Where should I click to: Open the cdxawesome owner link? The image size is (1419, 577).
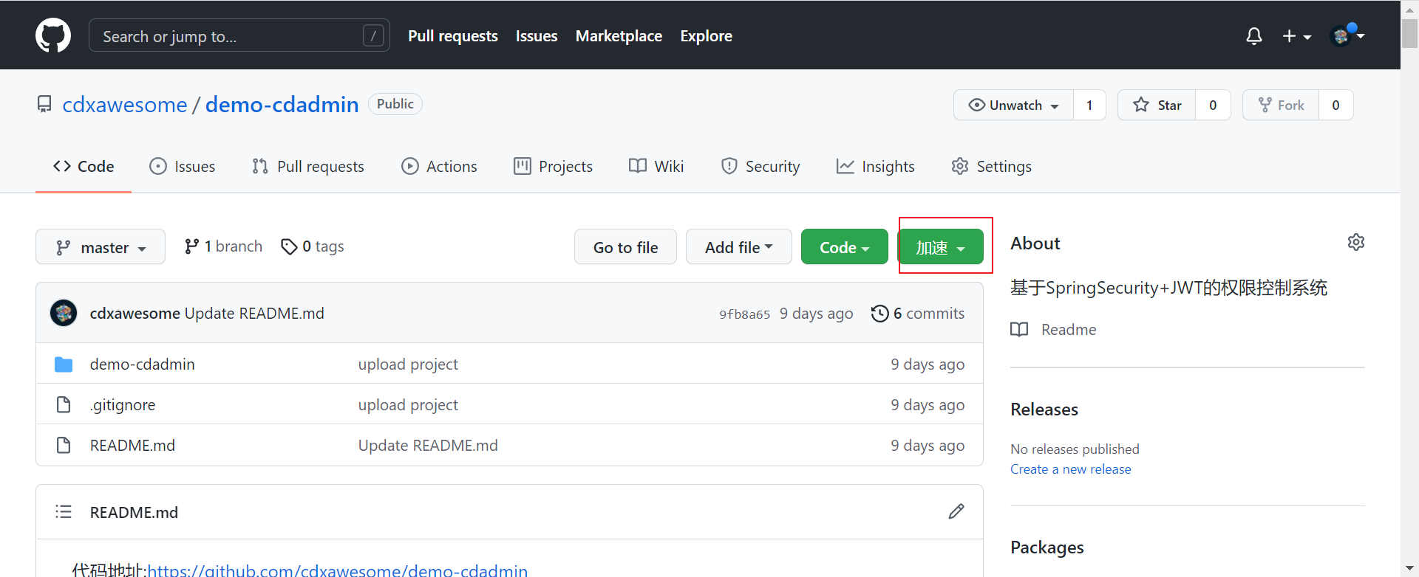(125, 105)
